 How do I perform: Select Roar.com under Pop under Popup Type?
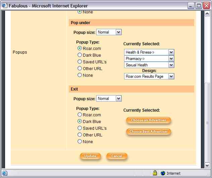pyautogui.click(x=79, y=48)
